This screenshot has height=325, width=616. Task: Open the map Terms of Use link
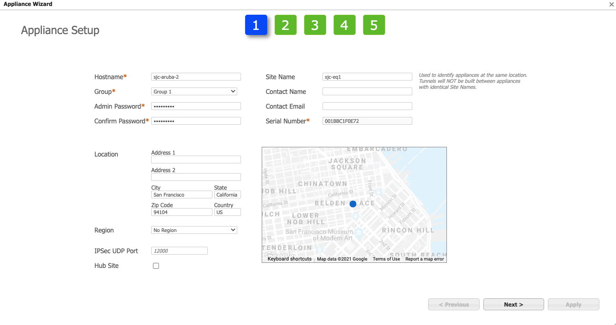pos(386,259)
